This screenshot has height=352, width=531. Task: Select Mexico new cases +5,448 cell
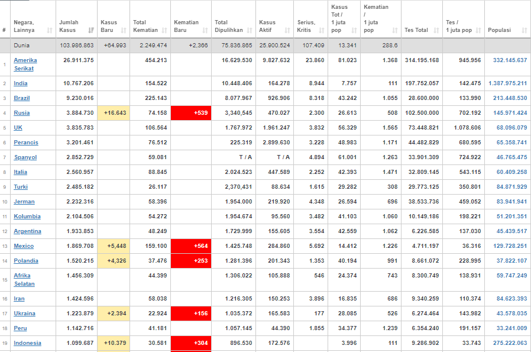[114, 246]
